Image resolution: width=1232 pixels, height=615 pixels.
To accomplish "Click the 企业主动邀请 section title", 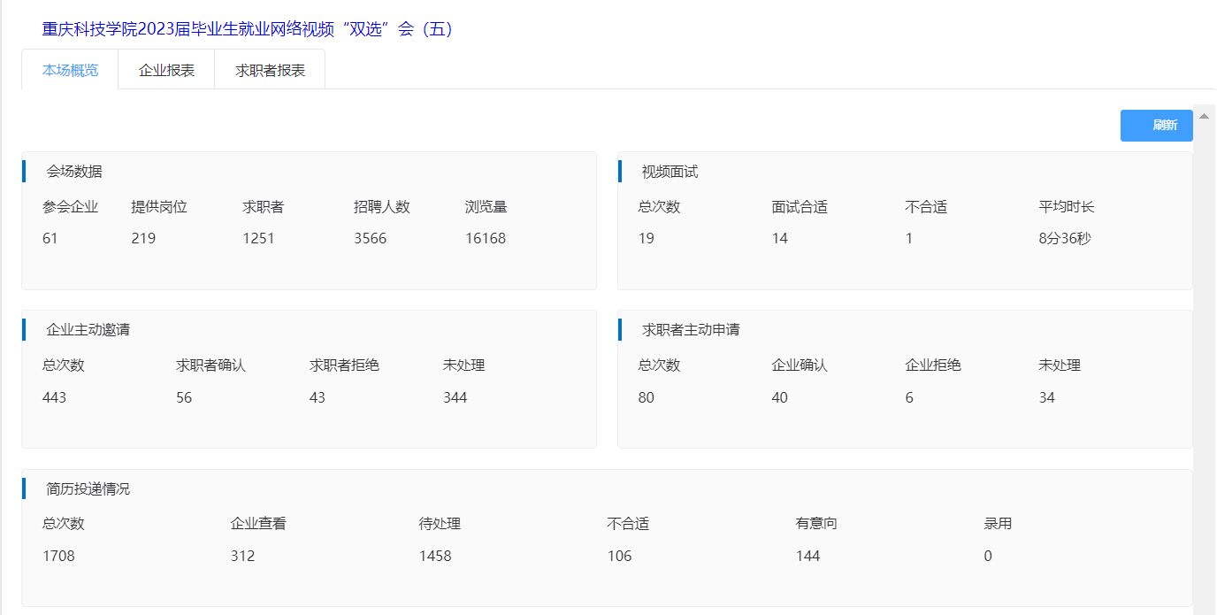I will tap(88, 330).
